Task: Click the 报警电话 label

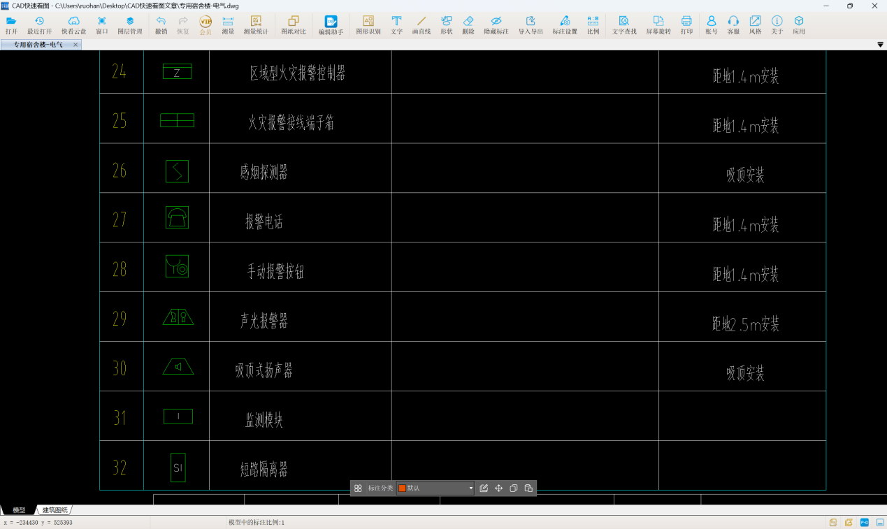Action: point(264,222)
